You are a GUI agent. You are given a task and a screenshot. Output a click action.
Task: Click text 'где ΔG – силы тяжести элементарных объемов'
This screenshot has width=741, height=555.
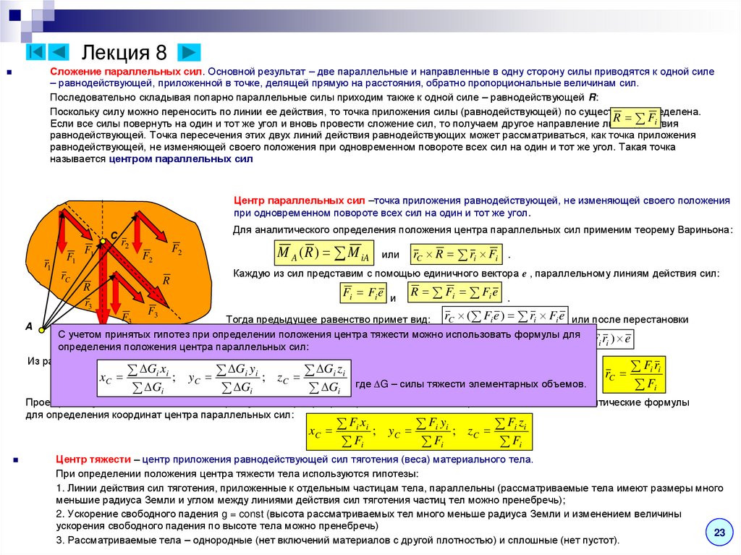[470, 384]
